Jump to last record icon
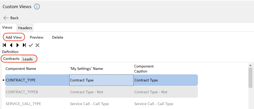This screenshot has height=109, width=254. pos(24,45)
